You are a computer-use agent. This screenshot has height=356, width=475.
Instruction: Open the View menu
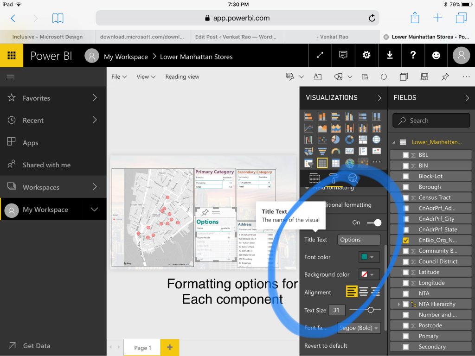click(x=146, y=77)
